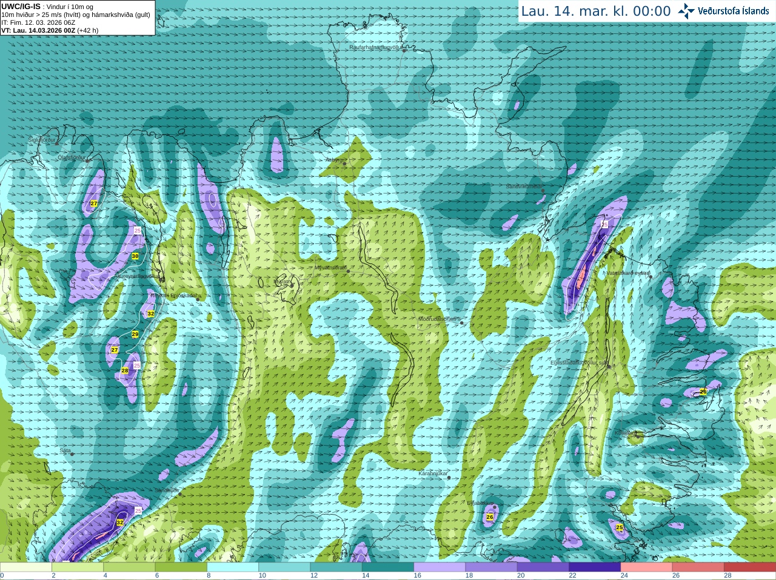Pick the 28+ m/s red legend swatch

click(x=750, y=567)
